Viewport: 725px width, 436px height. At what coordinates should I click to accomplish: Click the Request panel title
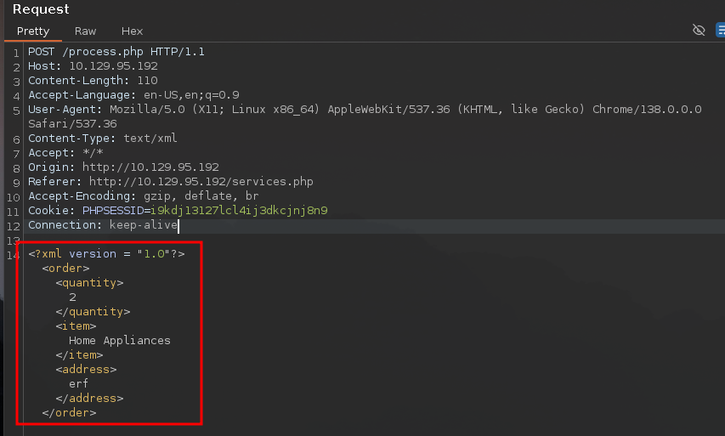pos(41,9)
